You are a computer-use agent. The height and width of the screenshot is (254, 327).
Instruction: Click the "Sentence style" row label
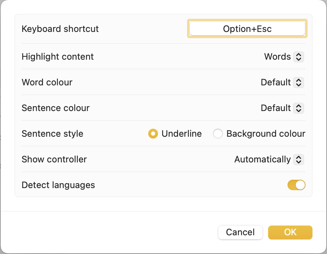[53, 134]
